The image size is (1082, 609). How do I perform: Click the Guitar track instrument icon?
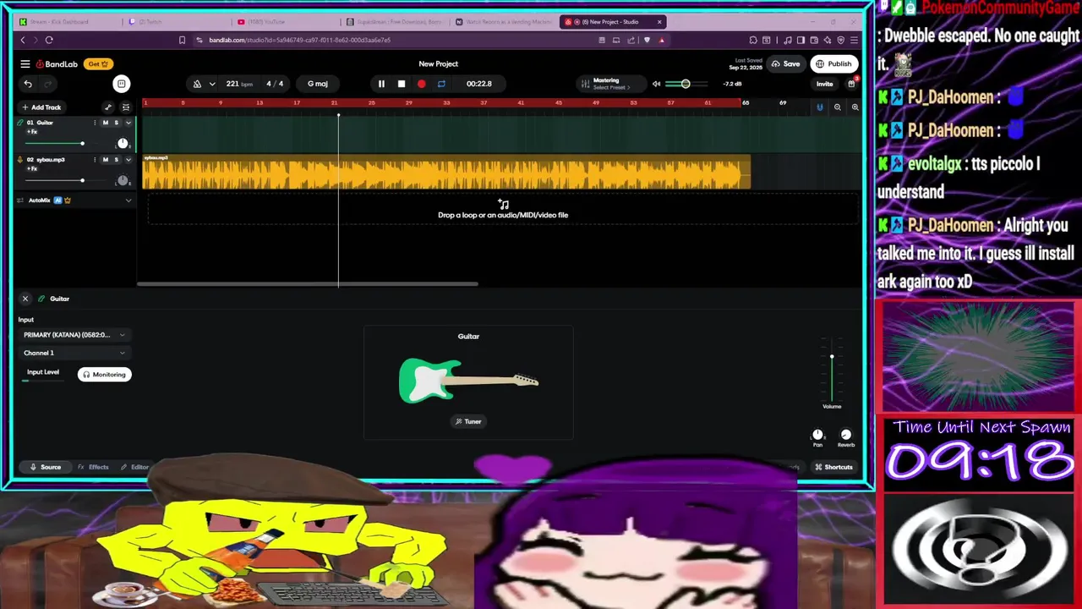[20, 123]
